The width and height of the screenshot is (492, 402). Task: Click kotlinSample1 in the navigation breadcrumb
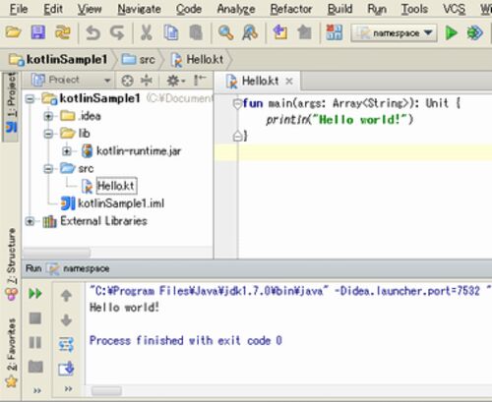point(59,60)
